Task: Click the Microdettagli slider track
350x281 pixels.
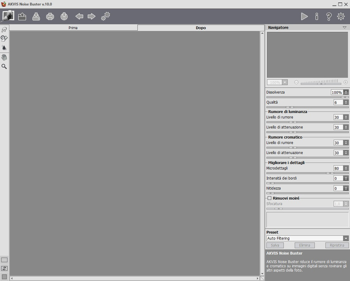Action: pyautogui.click(x=307, y=173)
